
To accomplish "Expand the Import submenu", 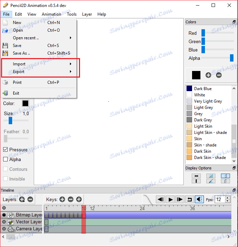I will click(38, 64).
